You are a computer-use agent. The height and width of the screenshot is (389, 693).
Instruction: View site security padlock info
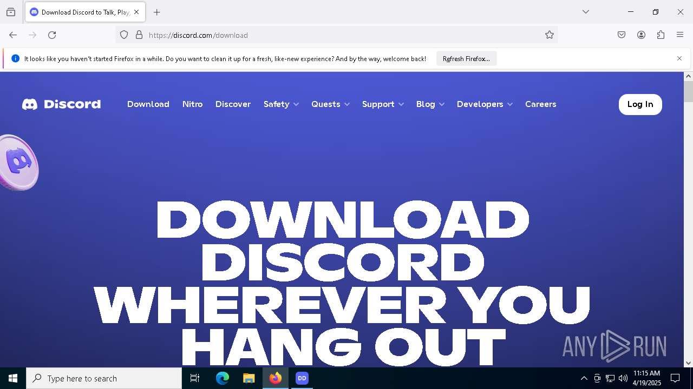pyautogui.click(x=139, y=35)
